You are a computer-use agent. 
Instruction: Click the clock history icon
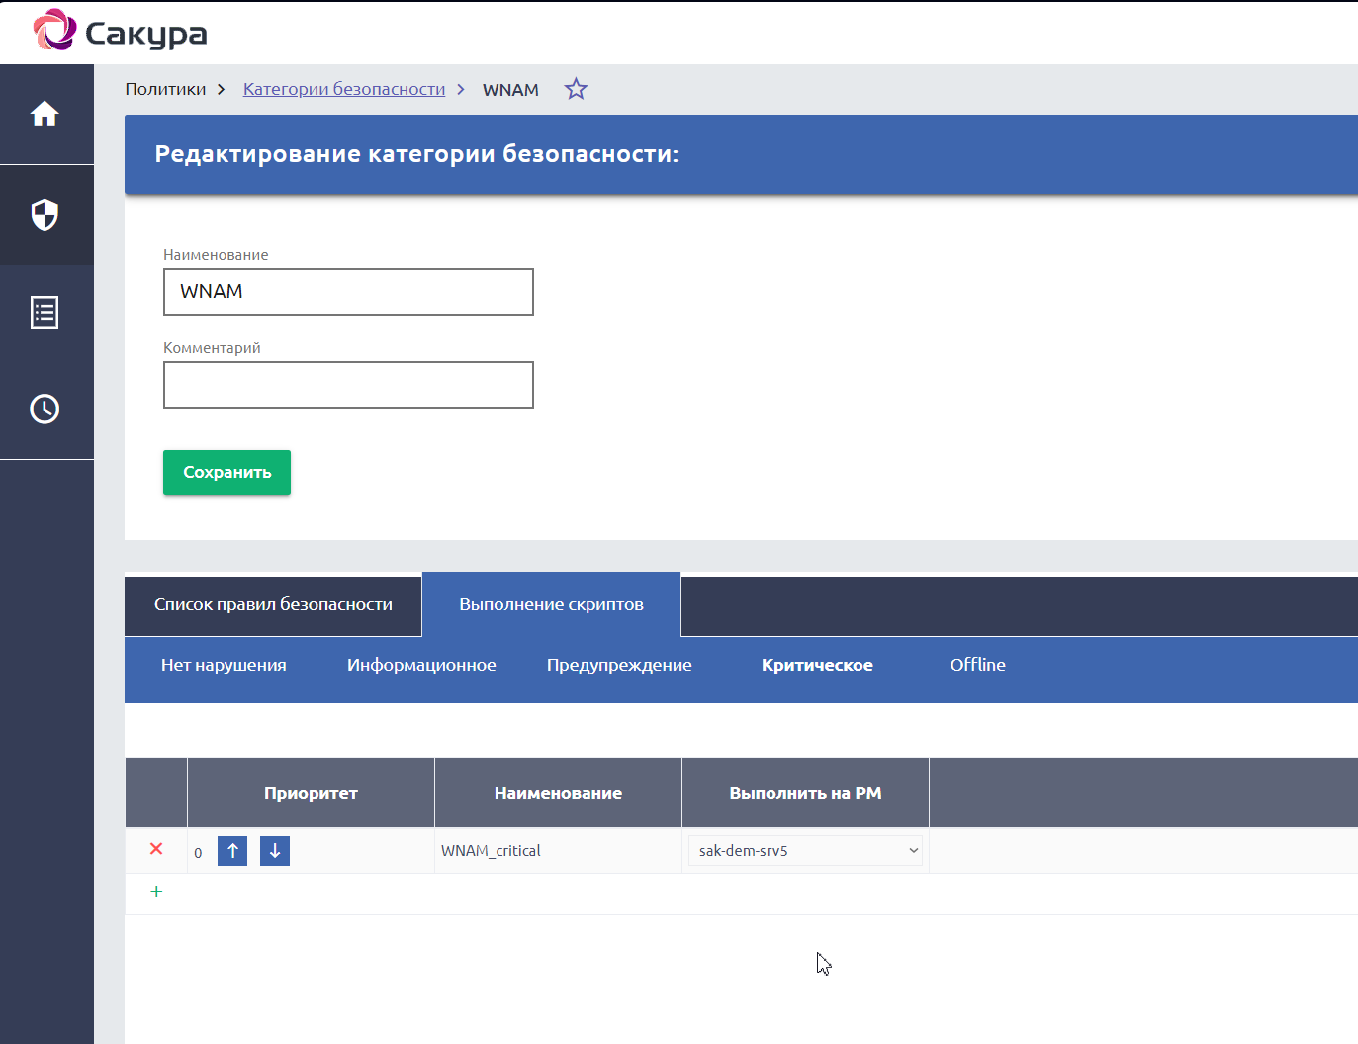45,409
